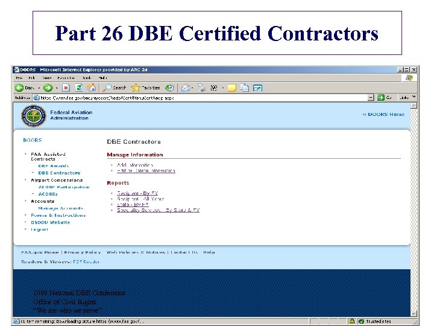Image resolution: width=434 pixels, height=326 pixels.
Task: Open Back button history dropdown arrow
Action: 39,88
